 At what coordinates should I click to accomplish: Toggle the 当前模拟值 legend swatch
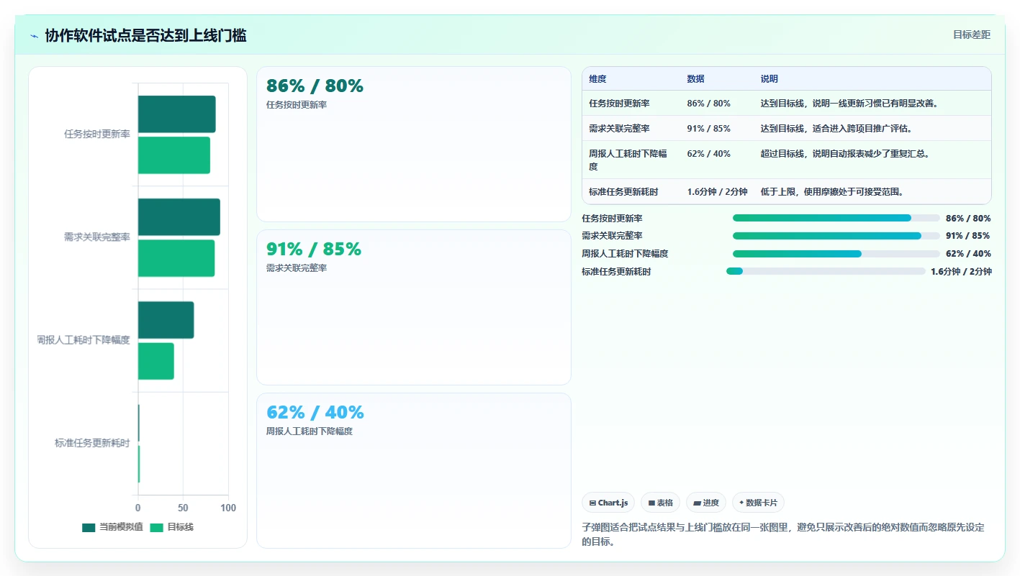tap(89, 527)
